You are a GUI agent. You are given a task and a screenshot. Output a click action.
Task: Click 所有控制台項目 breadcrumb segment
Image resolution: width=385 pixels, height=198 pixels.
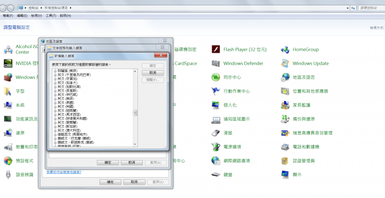56,8
